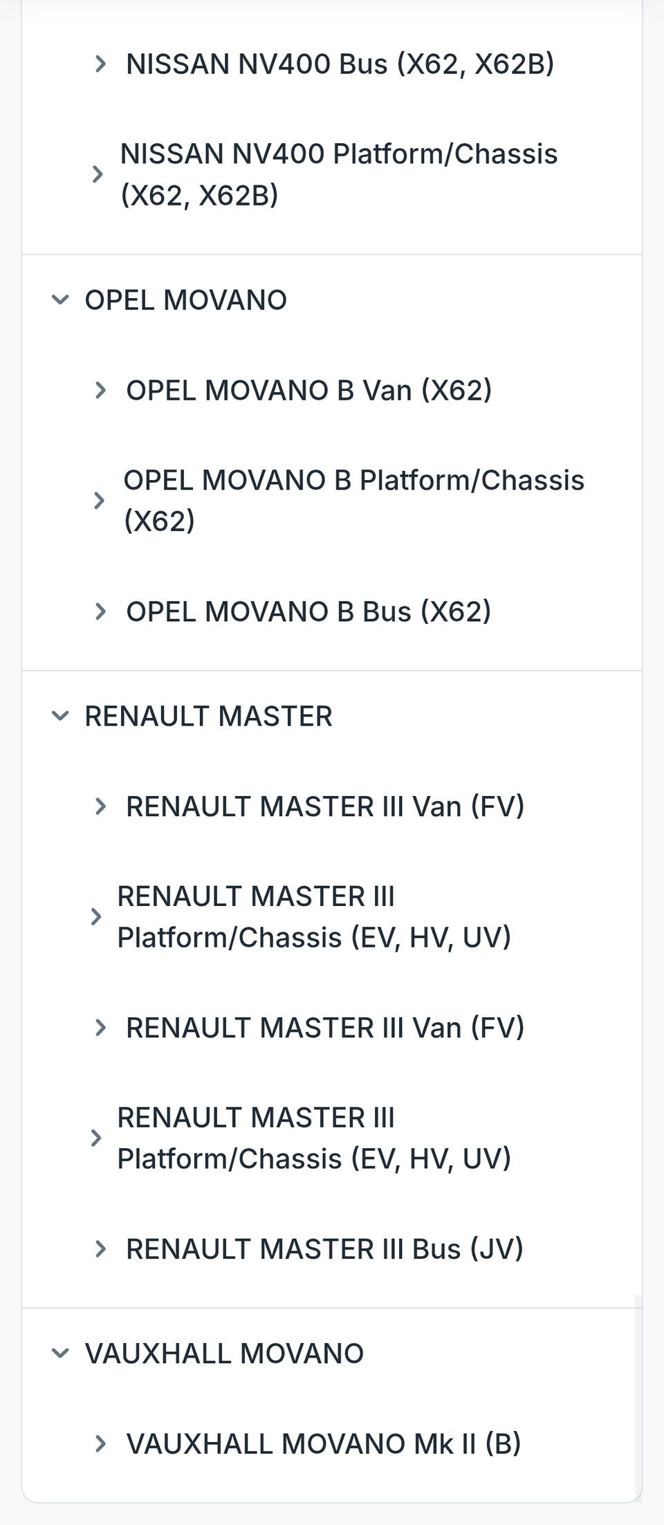Click chevron beside NISSAN NV400 Platform/Chassis
Viewport: 664px width, 1525px height.
[98, 174]
